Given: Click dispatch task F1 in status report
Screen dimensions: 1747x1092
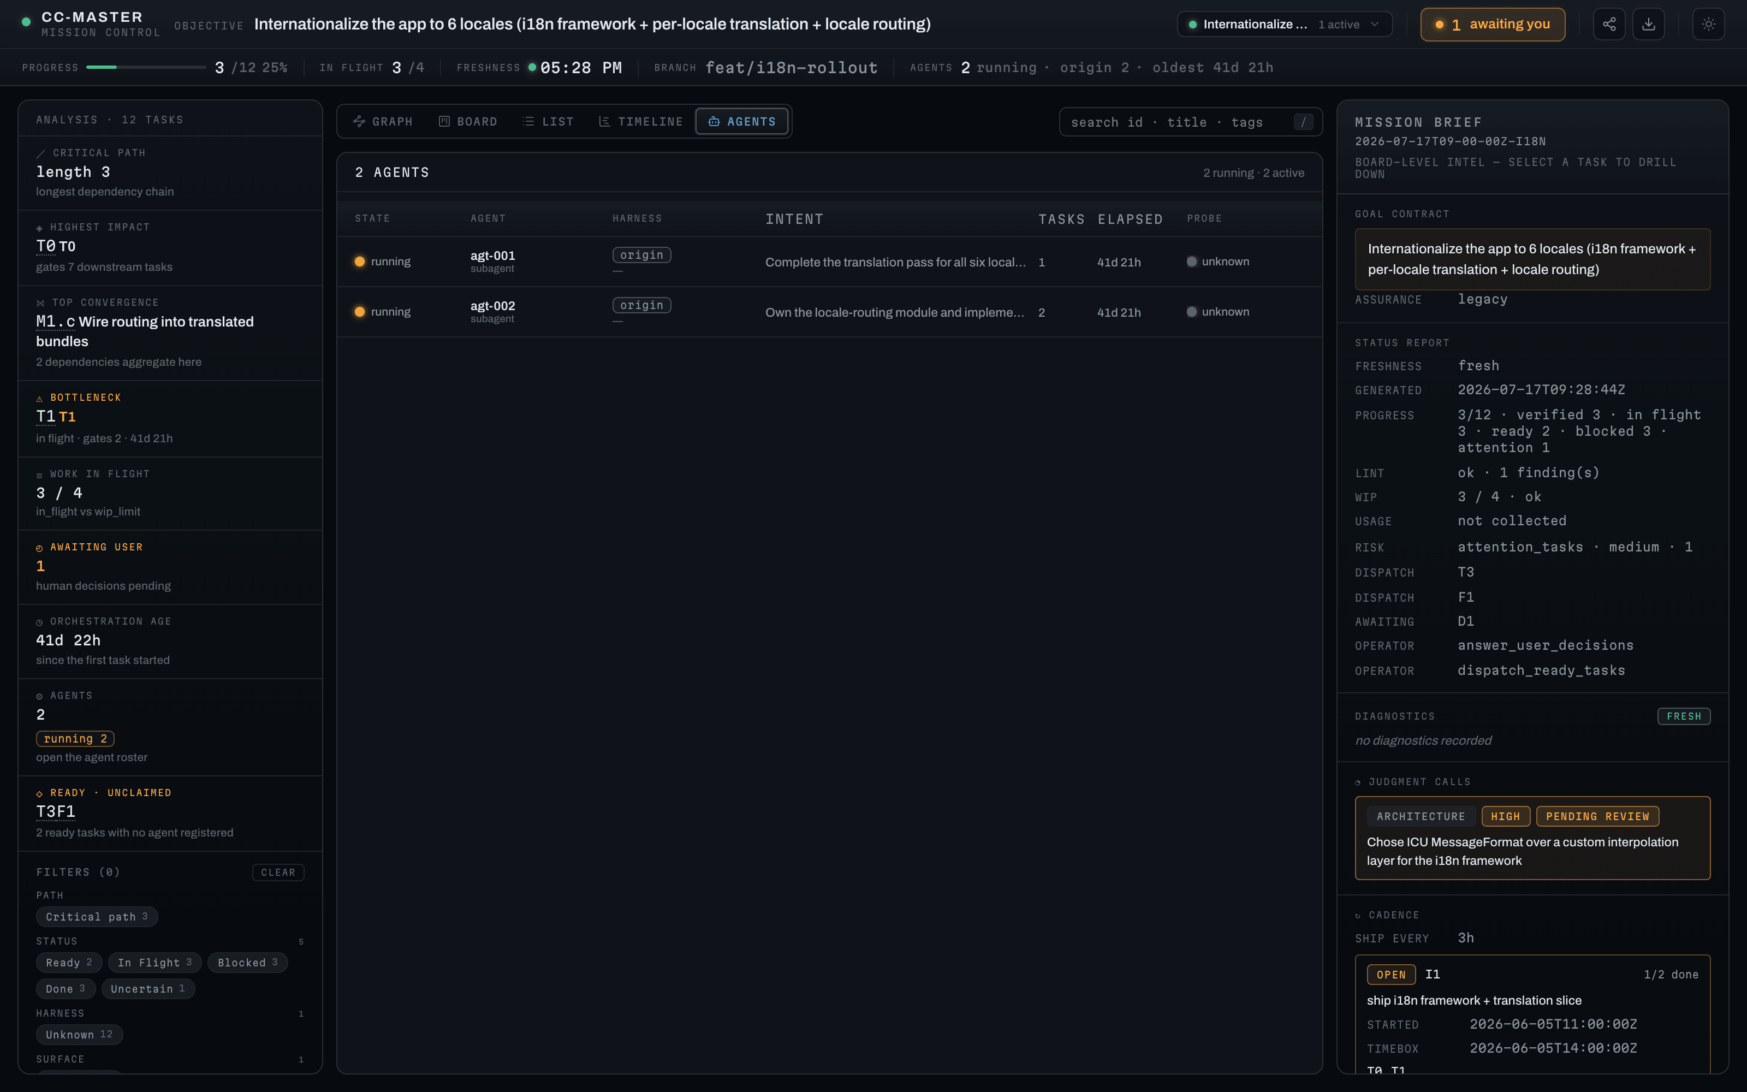Looking at the screenshot, I should (x=1465, y=597).
